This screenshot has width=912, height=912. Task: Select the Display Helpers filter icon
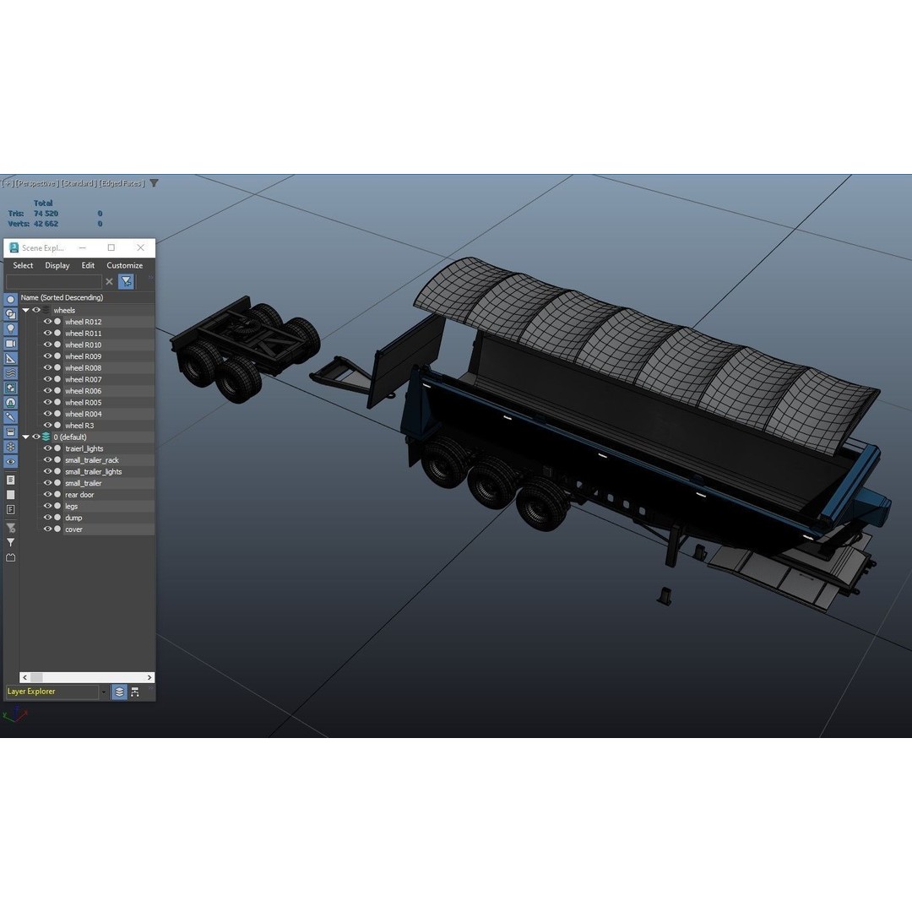pyautogui.click(x=10, y=357)
